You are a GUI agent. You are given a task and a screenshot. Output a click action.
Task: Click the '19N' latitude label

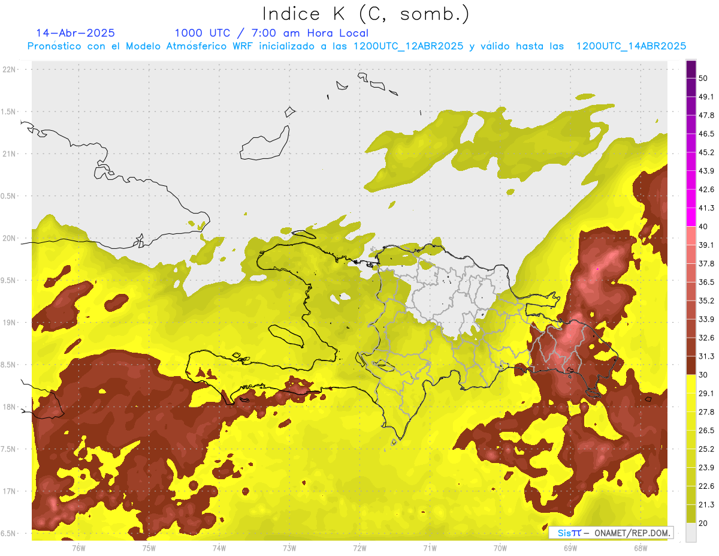[9, 323]
